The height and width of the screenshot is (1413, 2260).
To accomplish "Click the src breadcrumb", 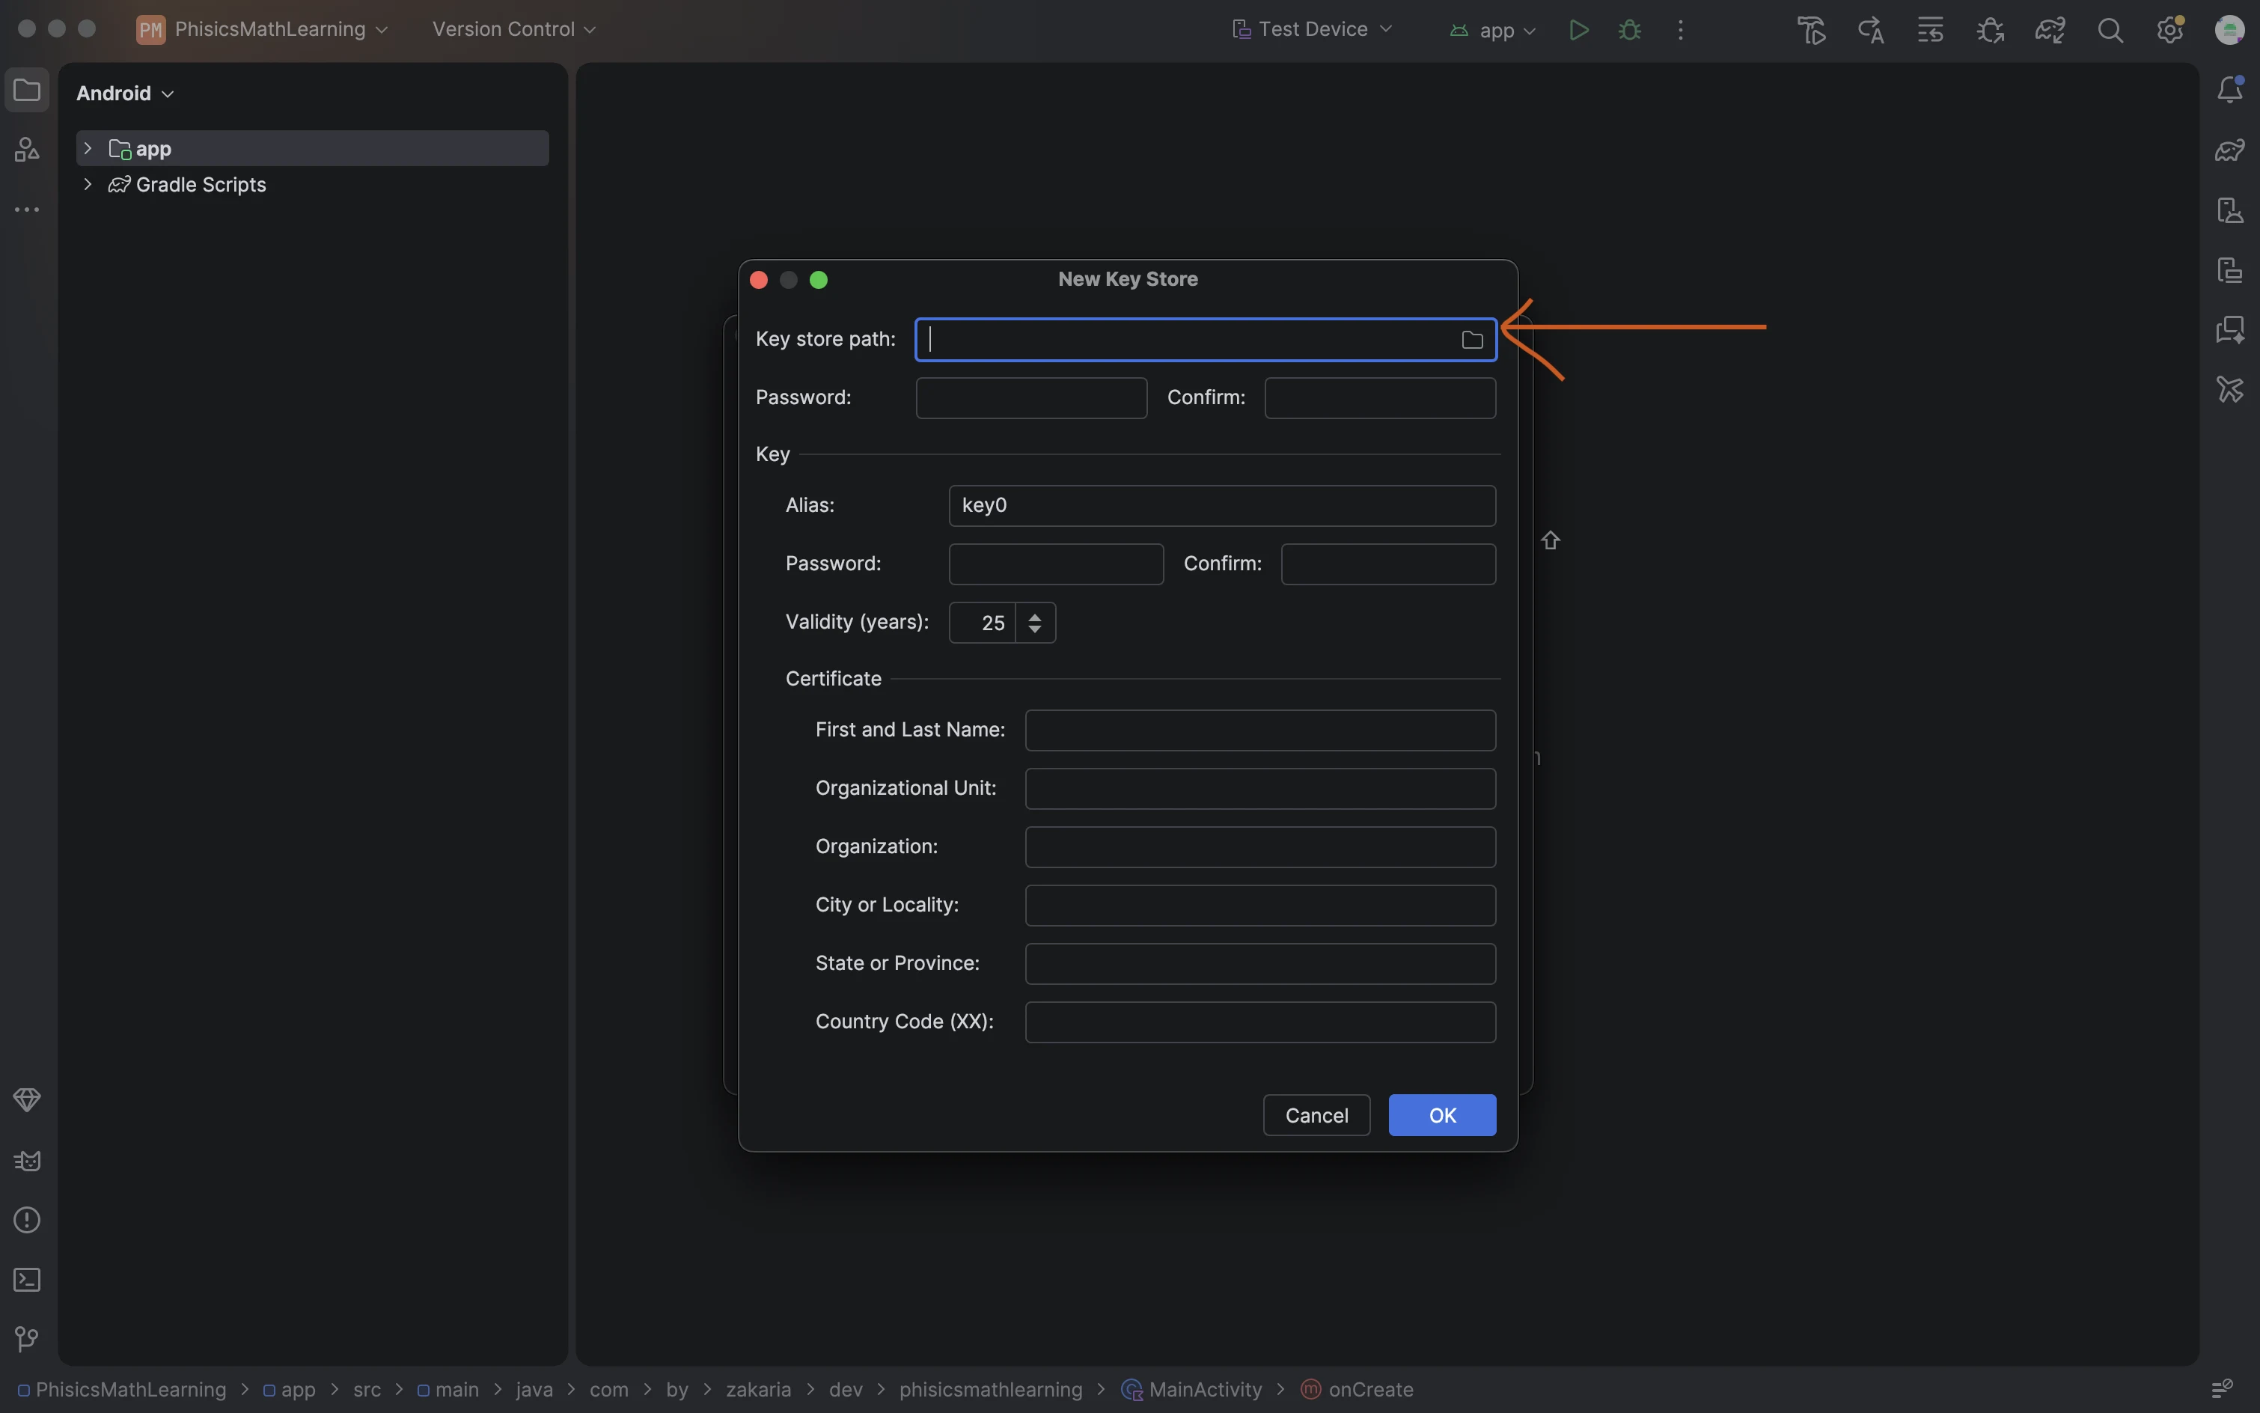I will point(367,1390).
